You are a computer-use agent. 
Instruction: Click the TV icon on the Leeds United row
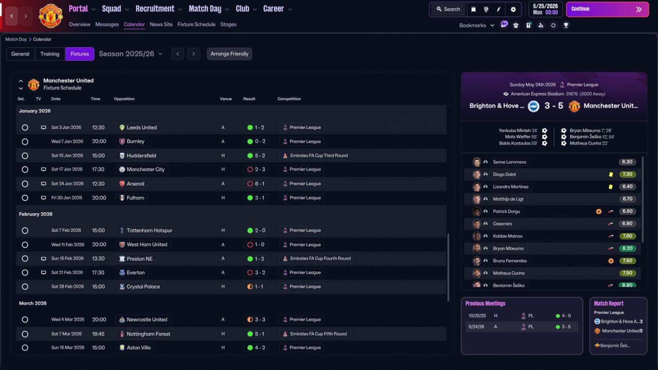(x=44, y=127)
